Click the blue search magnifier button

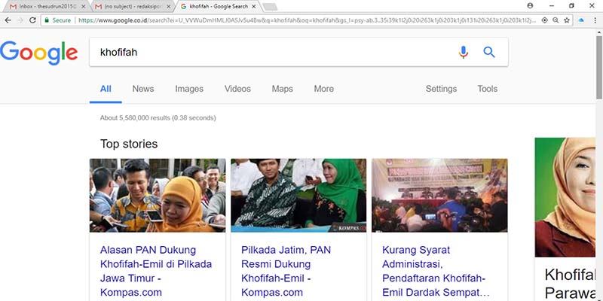tap(488, 52)
